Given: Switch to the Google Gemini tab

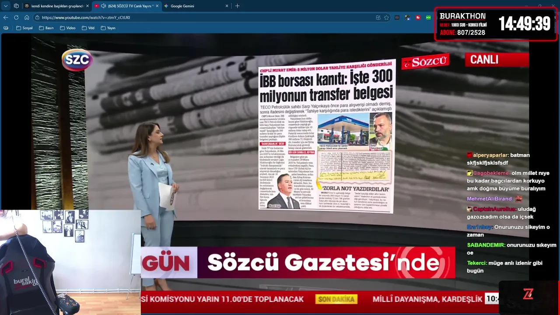Looking at the screenshot, I should [x=196, y=6].
